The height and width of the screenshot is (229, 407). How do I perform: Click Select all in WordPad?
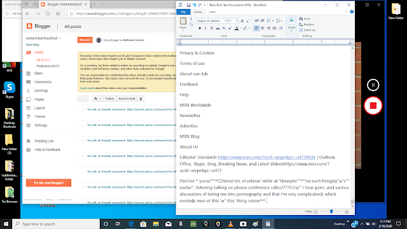pyautogui.click(x=307, y=30)
